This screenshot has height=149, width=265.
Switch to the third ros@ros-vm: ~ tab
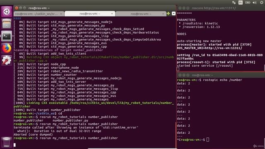click(141, 14)
